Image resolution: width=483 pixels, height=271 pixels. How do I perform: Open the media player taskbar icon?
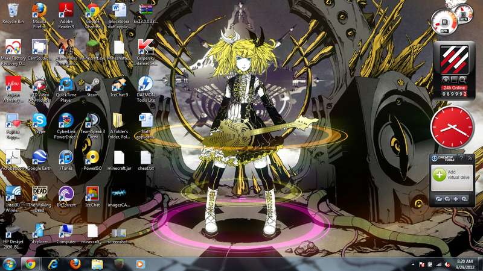click(140, 264)
